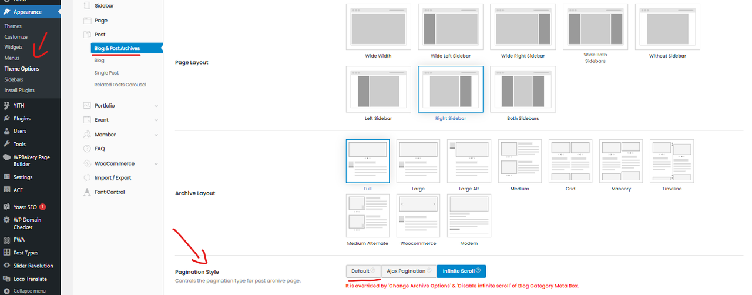Open the Themes submenu item

(x=13, y=26)
